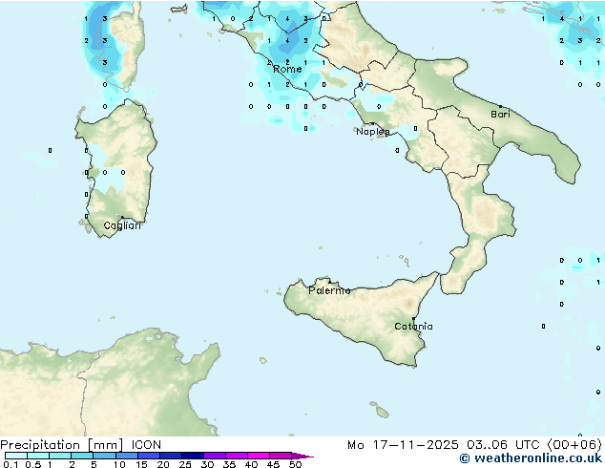Screen dimensions: 605x468
Task: Select the legend swatch between 2 and 5
Action: (x=82, y=456)
